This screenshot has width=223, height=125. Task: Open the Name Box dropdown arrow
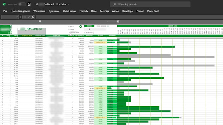(17, 17)
